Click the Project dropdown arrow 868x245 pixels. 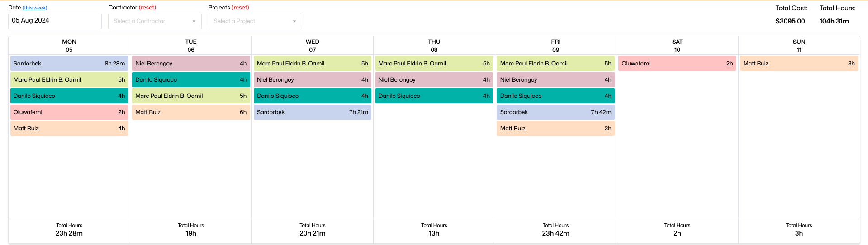pos(294,21)
